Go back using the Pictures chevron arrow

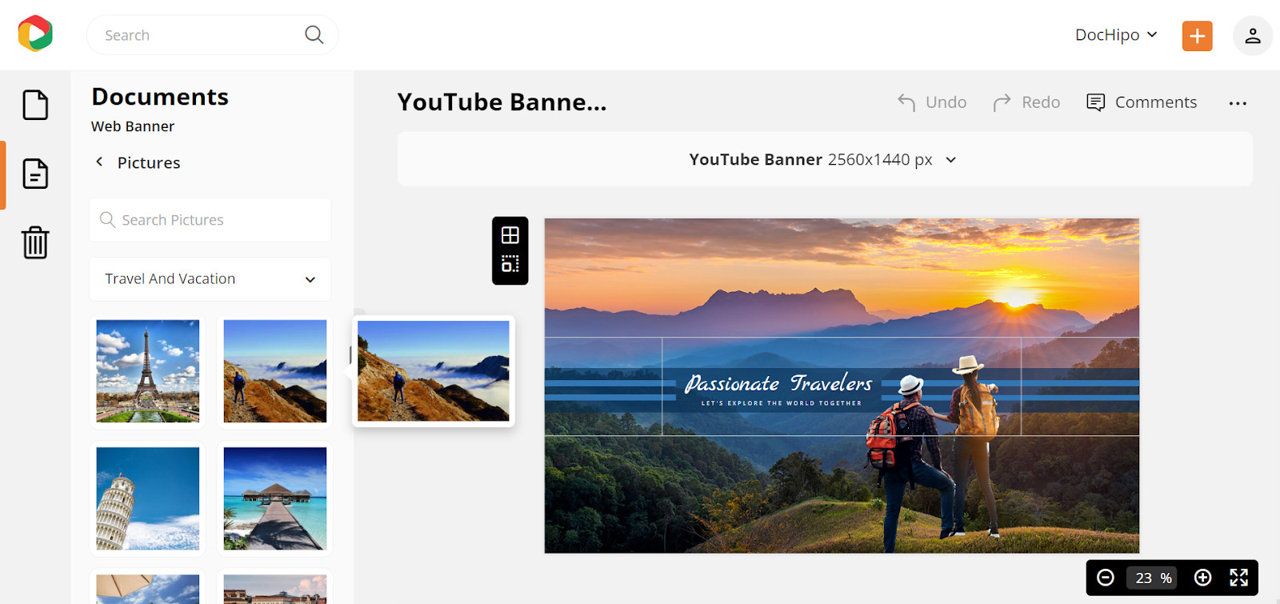tap(99, 162)
